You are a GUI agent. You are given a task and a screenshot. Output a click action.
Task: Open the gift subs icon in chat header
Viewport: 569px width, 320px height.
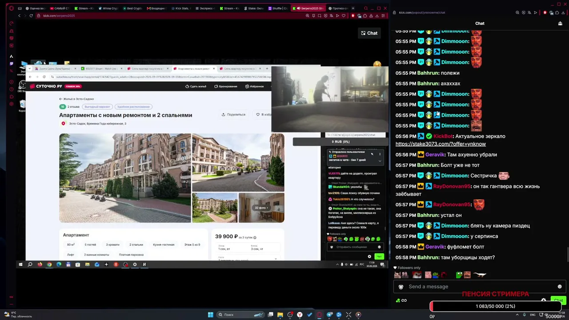(560, 24)
